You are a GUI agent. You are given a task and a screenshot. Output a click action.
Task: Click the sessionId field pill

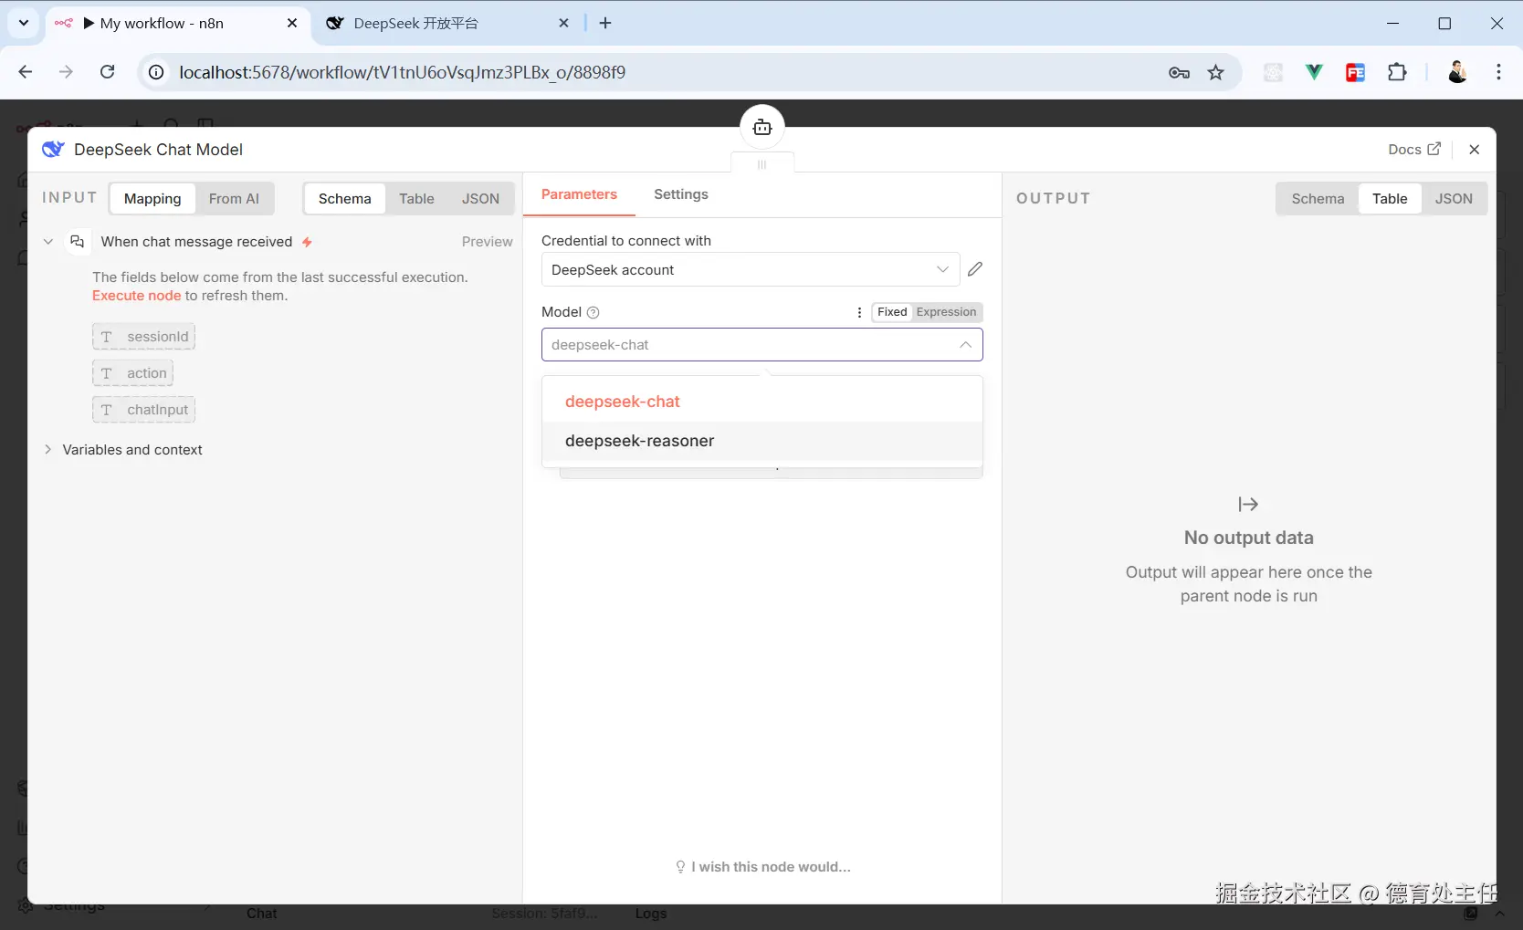143,337
